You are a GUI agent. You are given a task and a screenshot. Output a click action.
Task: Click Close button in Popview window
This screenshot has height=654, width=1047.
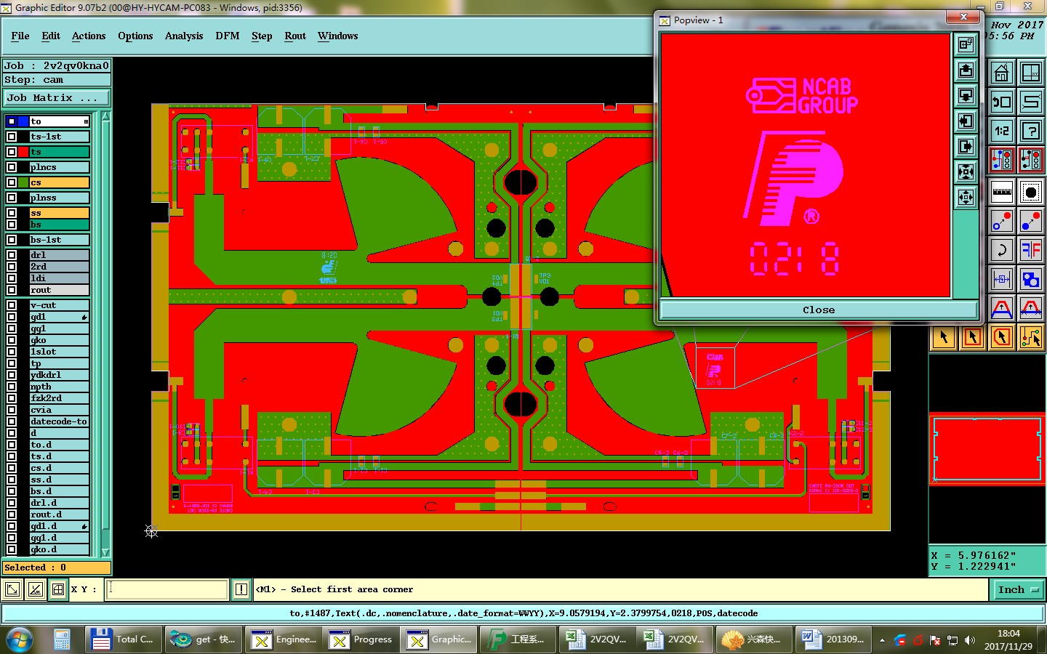tap(819, 310)
